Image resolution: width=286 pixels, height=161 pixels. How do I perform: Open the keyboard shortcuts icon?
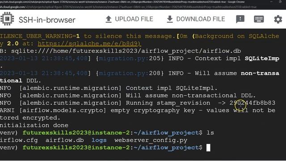(x=259, y=19)
